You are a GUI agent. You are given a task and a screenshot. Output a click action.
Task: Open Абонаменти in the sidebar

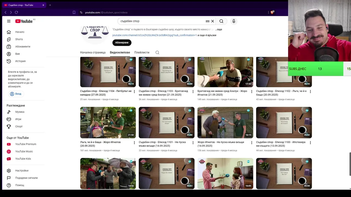click(23, 47)
